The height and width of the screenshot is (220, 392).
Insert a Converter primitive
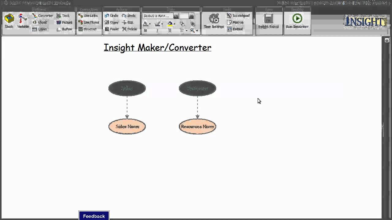[43, 16]
